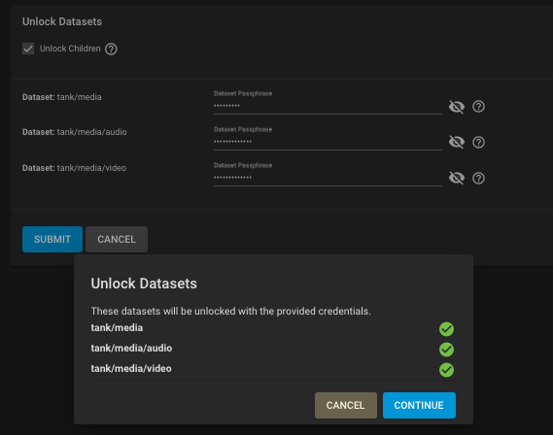Open help icon for tank/media/audio passphrase
The image size is (553, 435).
click(478, 143)
